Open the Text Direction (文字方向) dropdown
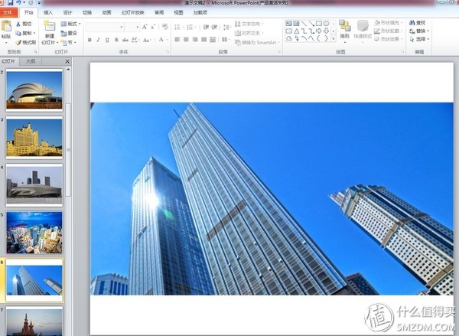This screenshot has width=459, height=336. [x=249, y=24]
